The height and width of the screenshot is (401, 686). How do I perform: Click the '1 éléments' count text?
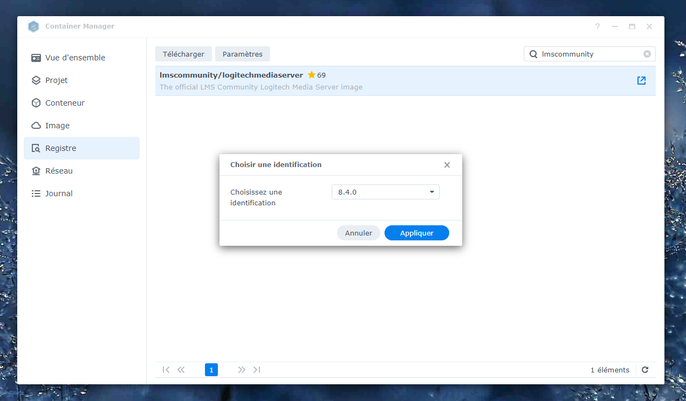[610, 370]
